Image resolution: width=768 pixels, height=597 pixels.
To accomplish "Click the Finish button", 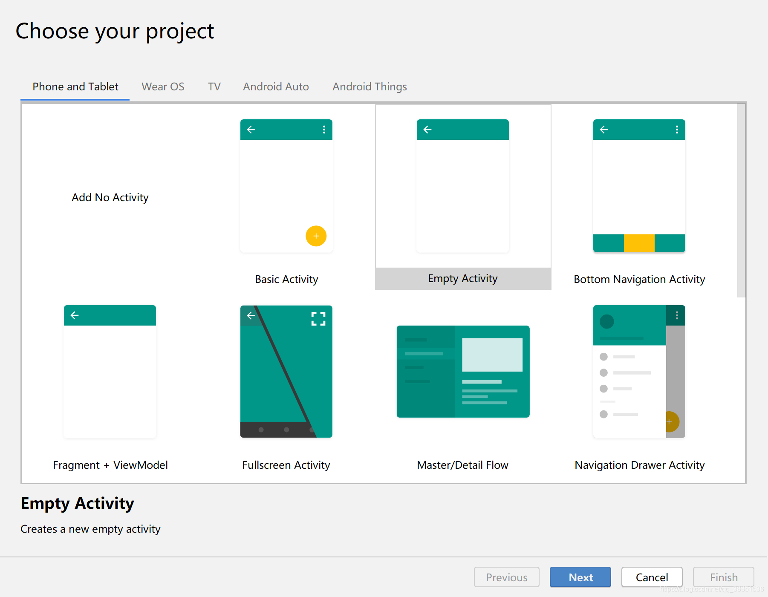I will tap(724, 577).
